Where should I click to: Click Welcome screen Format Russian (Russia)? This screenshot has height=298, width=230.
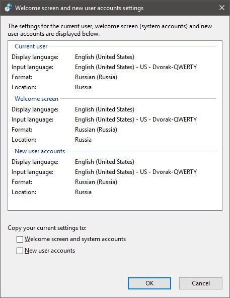[96, 130]
